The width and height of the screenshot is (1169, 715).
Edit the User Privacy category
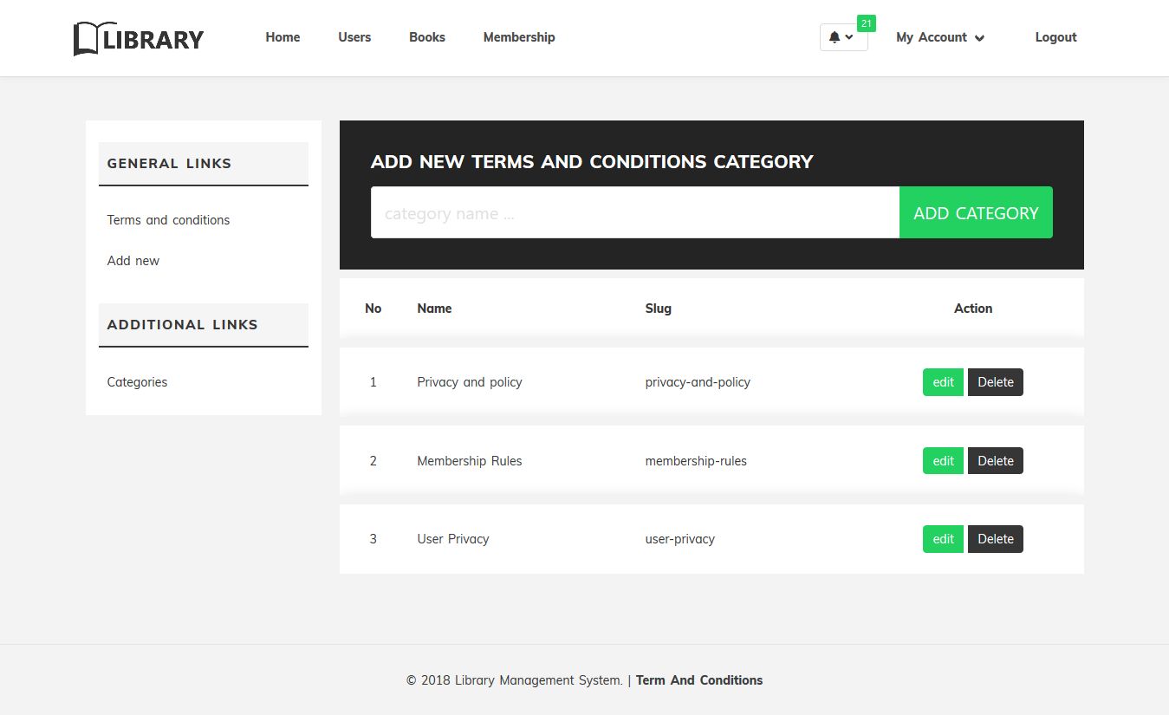pos(943,539)
